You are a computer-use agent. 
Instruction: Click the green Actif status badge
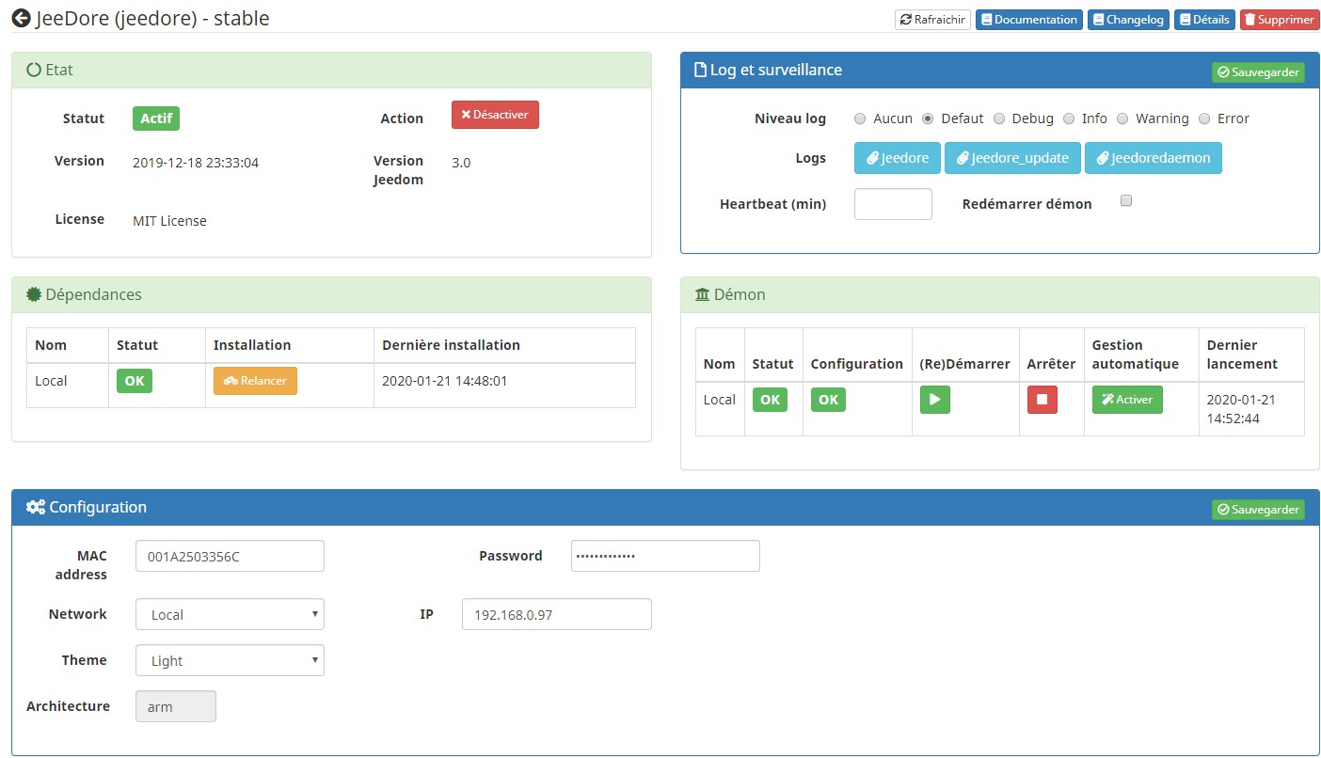[x=156, y=118]
